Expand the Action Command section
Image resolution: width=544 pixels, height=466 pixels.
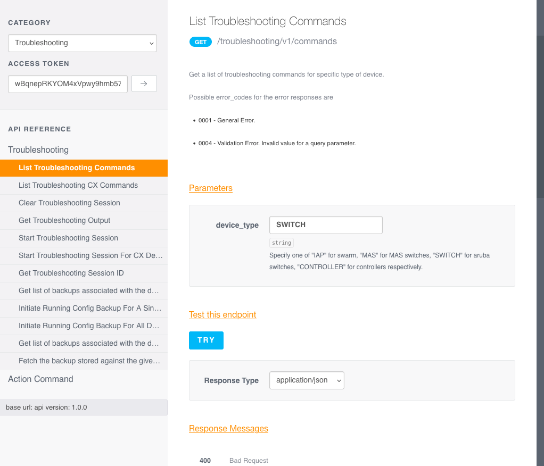click(x=40, y=379)
